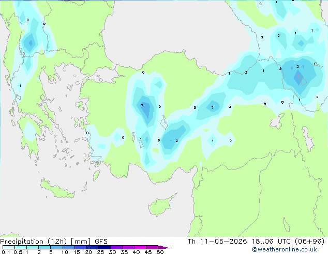This screenshot has width=328, height=254.
Task: Click the 10 legend scale label
Action: 65,252
